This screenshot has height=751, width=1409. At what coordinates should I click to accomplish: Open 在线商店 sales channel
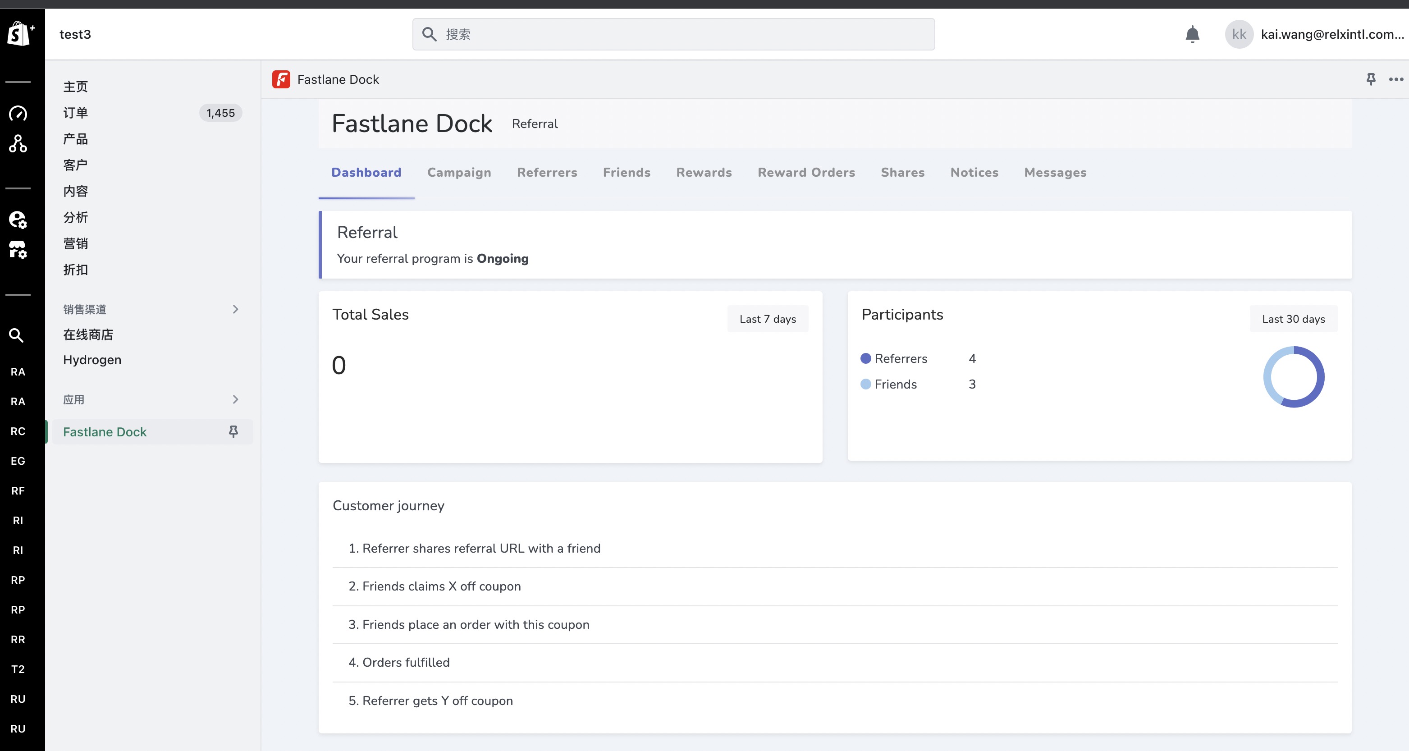coord(88,335)
